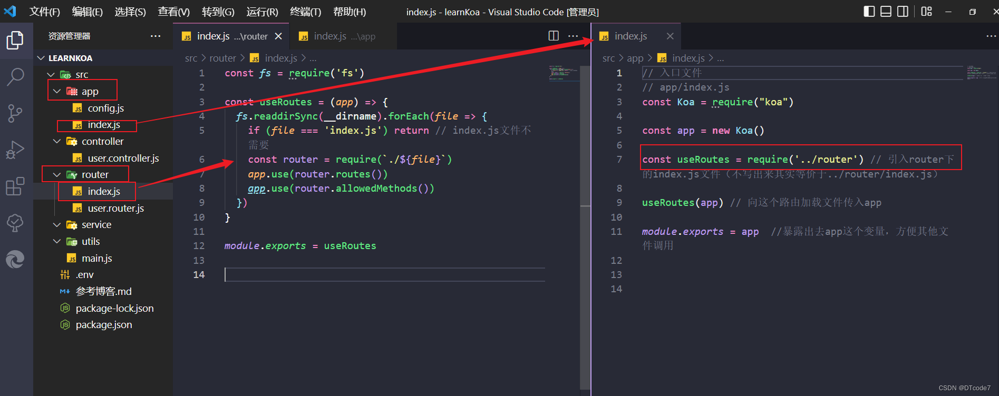Open the Search view icon
The height and width of the screenshot is (396, 999).
click(x=15, y=77)
